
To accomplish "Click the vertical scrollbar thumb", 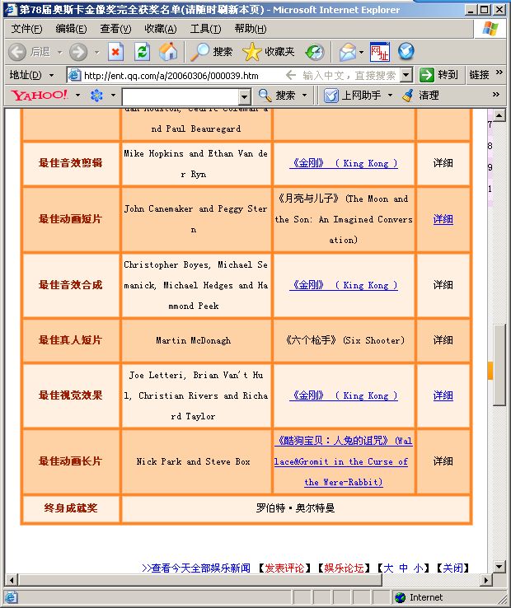I will tap(499, 364).
